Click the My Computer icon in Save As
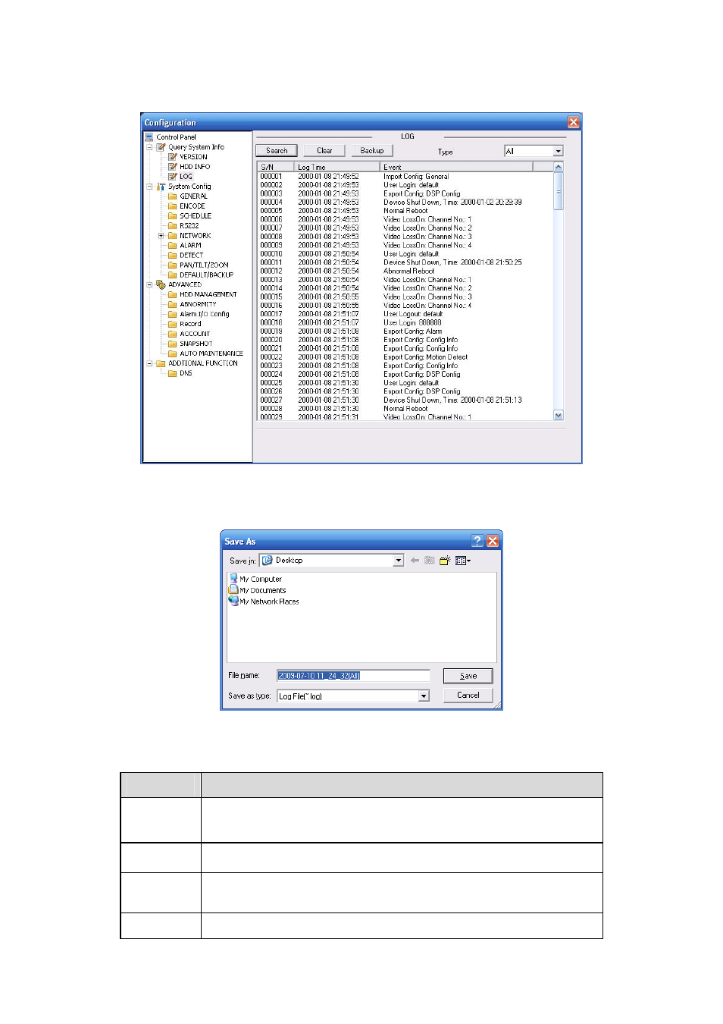723x1024 pixels. coord(233,579)
